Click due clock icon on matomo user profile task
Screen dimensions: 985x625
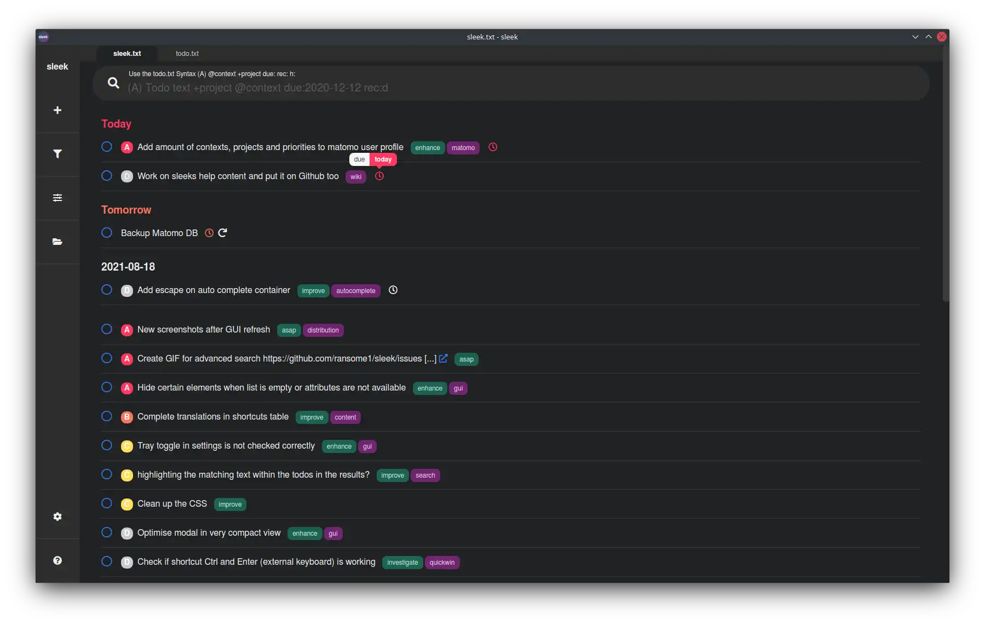(493, 147)
